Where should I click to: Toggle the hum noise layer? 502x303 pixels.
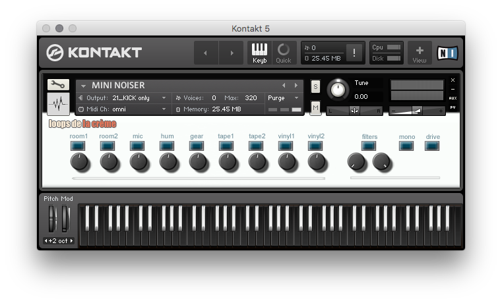click(x=167, y=146)
